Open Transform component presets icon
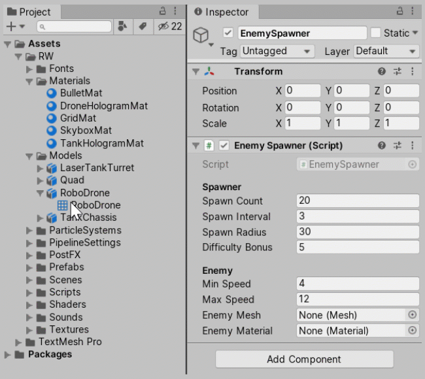425x379 pixels. (398, 71)
